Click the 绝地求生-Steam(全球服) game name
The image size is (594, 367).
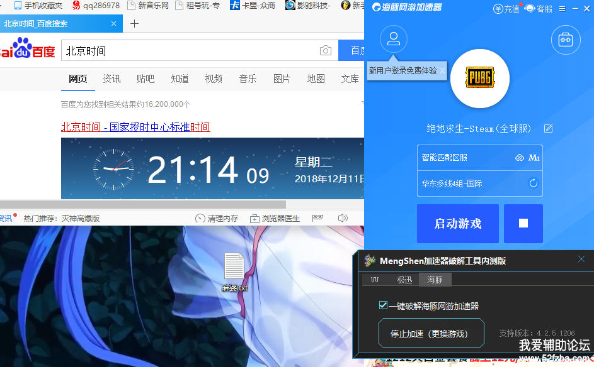pos(479,128)
